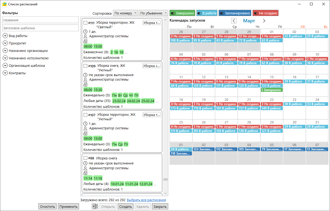330x211 pixels.
Task: Go to next month in calendar
Action: pos(264,21)
